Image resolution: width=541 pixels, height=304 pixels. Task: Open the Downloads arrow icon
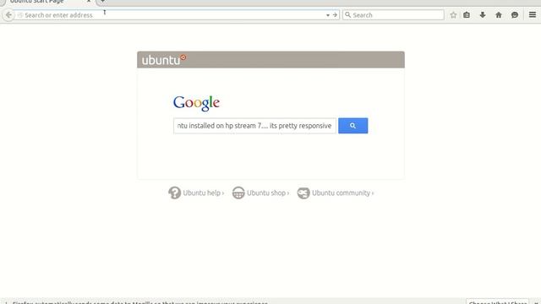point(483,15)
